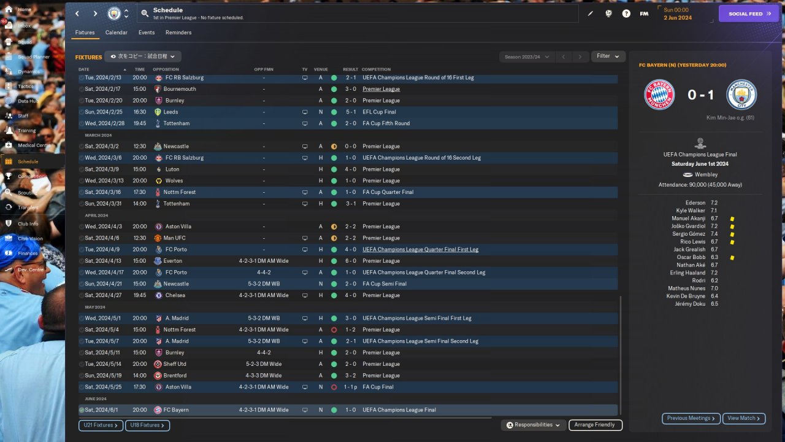Click the Manchester City club badge in top bar
This screenshot has height=442, width=785.
pos(114,14)
